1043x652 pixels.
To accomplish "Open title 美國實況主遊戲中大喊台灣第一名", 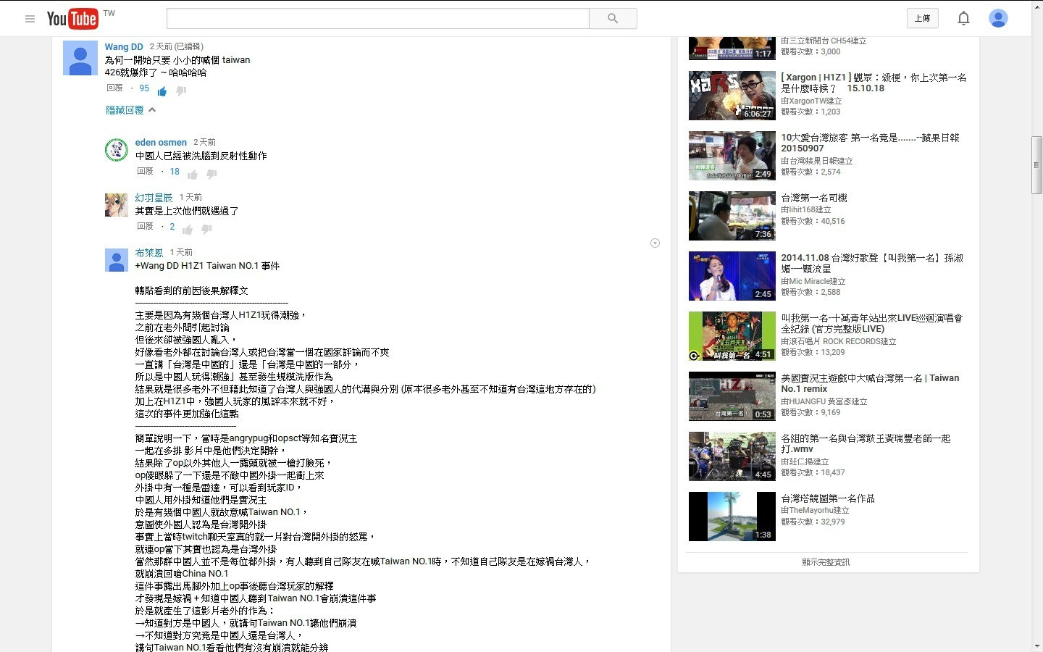I will click(870, 383).
